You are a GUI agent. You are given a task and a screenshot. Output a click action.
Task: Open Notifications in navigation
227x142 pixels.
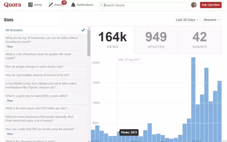tap(82, 5)
